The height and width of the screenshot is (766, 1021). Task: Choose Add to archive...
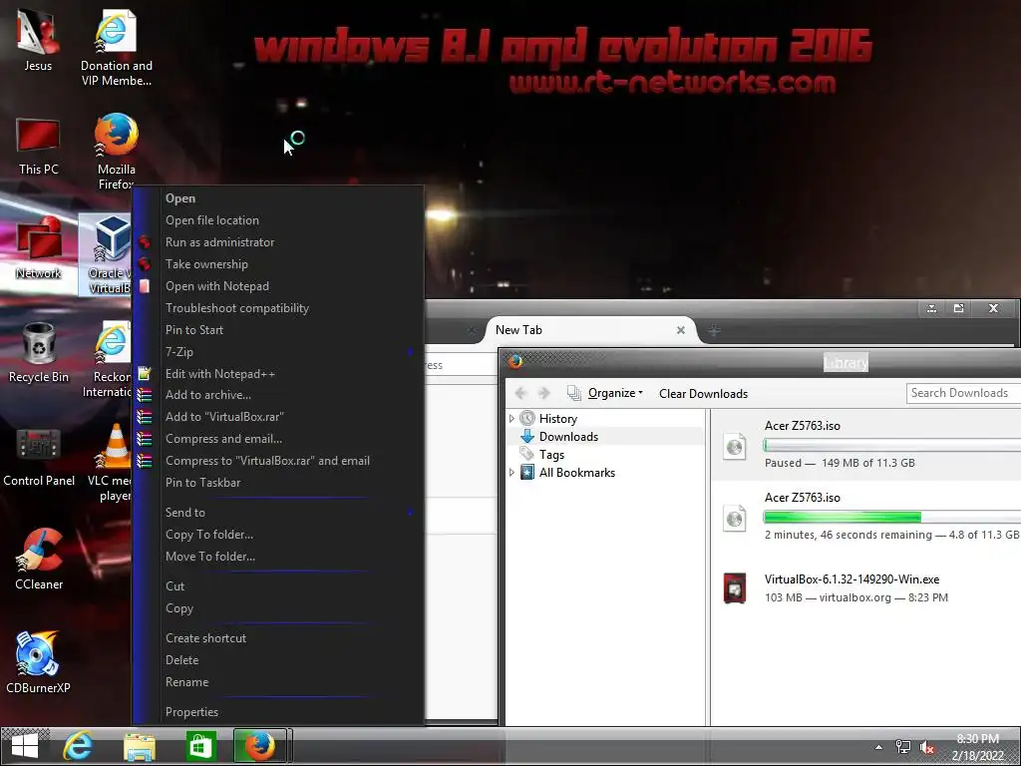[x=277, y=395]
